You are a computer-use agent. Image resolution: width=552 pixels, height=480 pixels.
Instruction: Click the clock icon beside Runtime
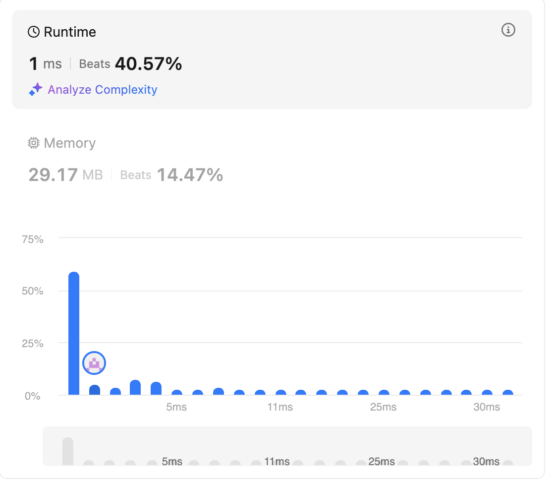34,32
